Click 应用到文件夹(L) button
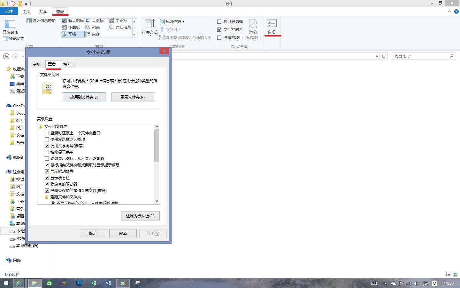 click(x=84, y=97)
